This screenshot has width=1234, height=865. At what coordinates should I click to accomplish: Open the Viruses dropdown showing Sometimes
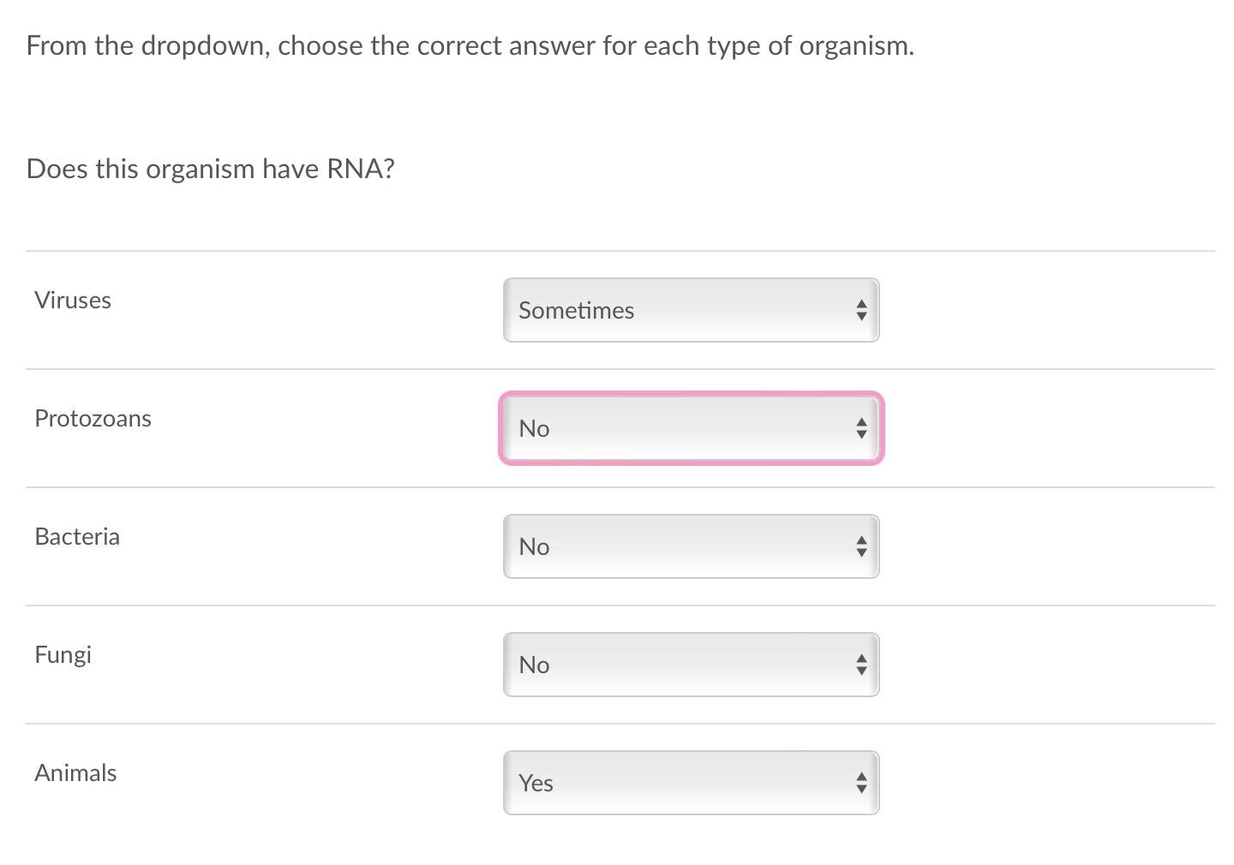[691, 310]
